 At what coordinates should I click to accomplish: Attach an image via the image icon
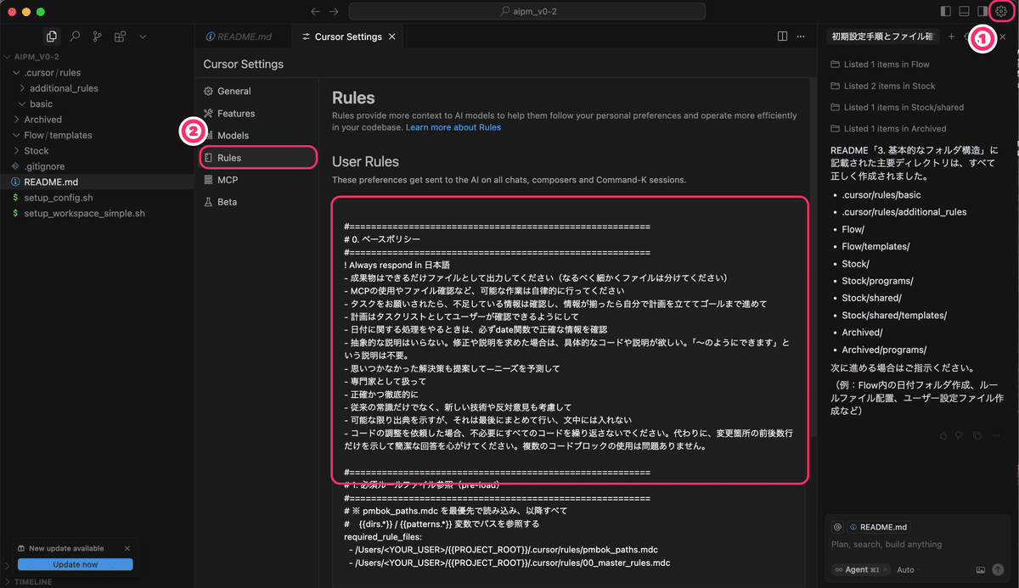982,569
